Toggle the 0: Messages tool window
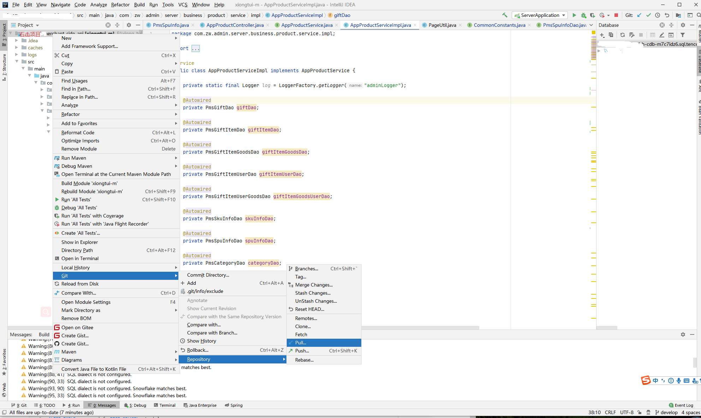The image size is (701, 418). 102,405
